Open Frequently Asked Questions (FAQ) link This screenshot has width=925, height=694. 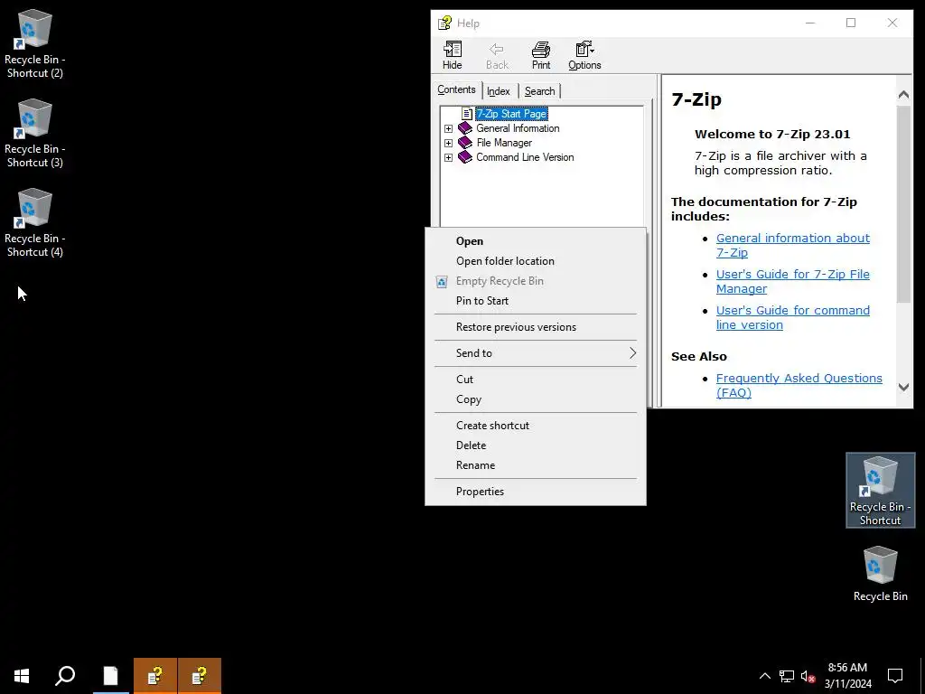click(799, 385)
